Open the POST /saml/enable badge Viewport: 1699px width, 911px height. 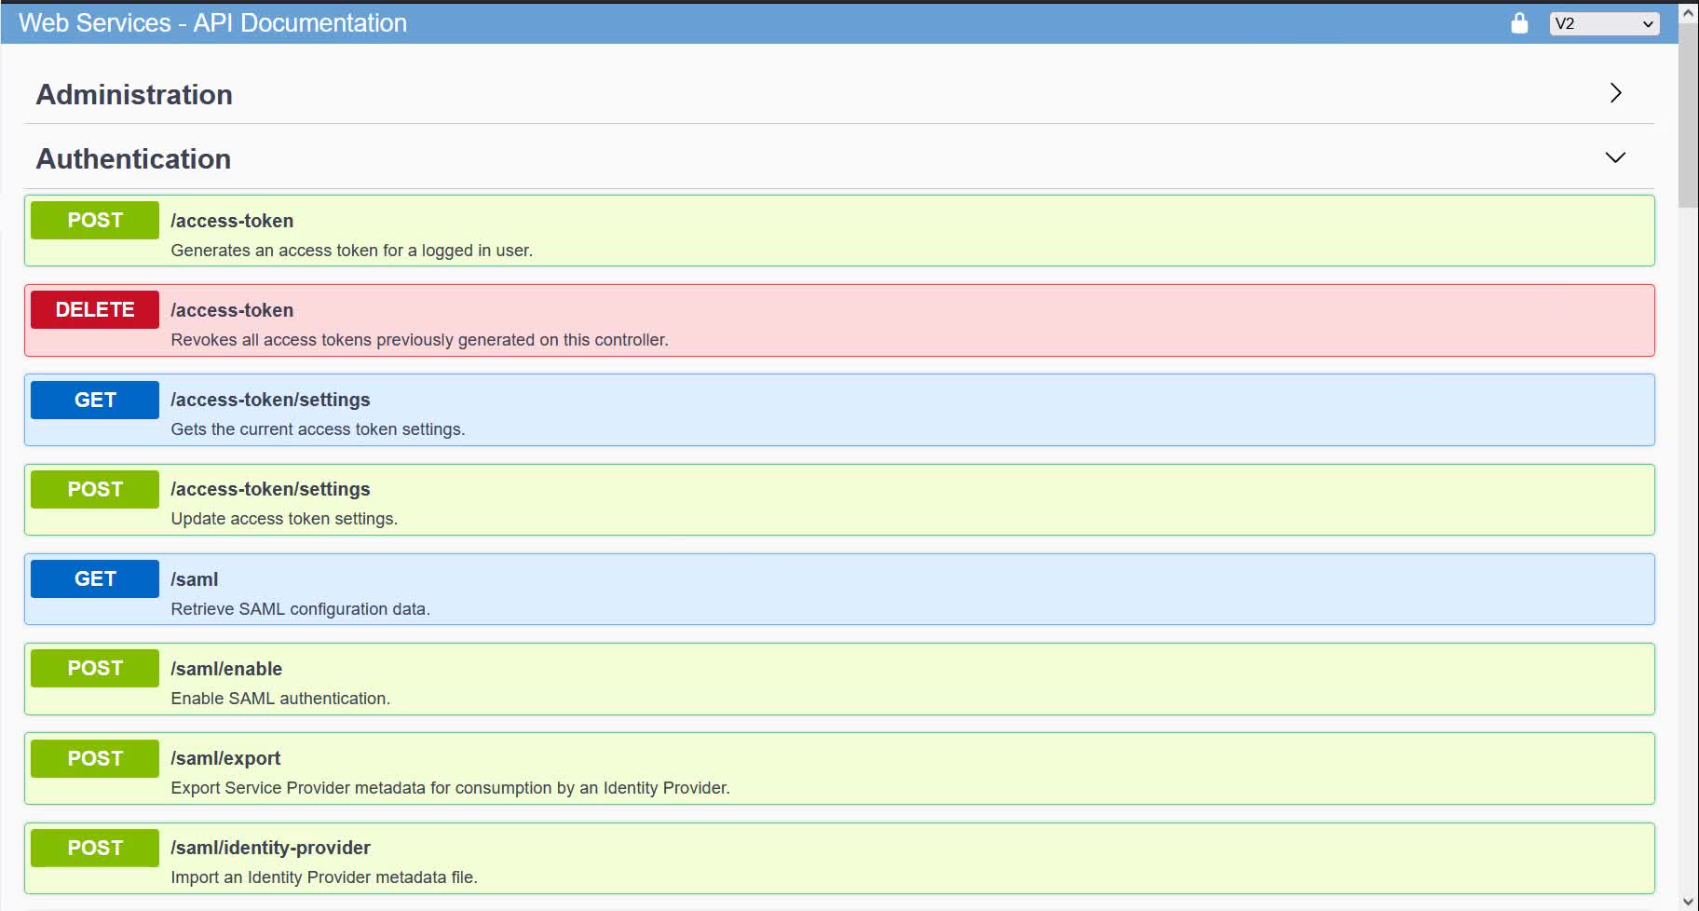tap(95, 668)
